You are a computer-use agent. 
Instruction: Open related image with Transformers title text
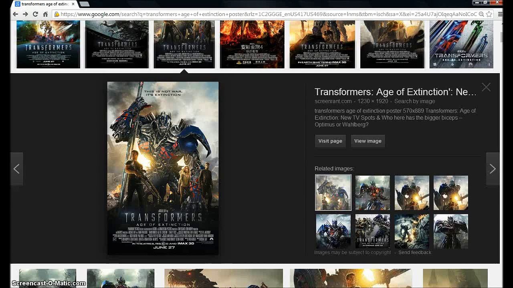pyautogui.click(x=373, y=231)
